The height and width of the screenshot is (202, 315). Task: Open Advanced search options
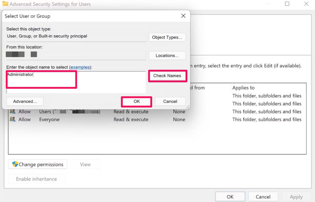coord(25,101)
